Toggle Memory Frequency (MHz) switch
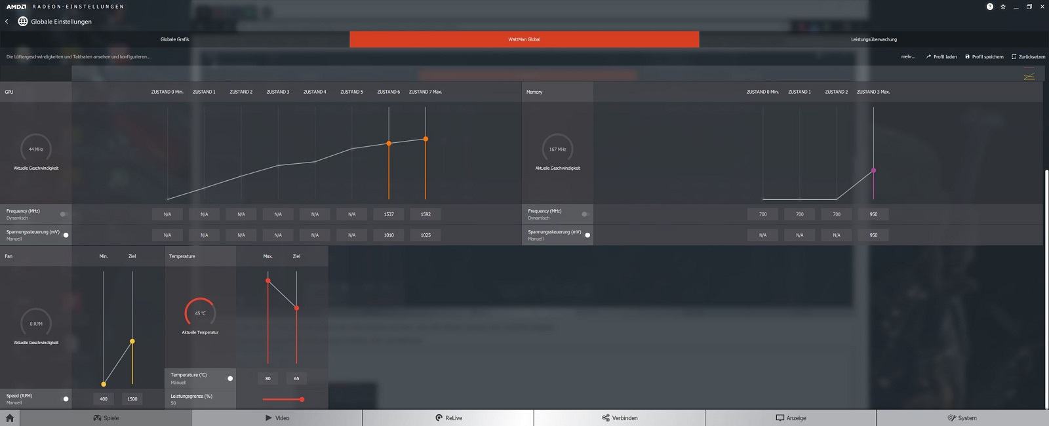Viewport: 1049px width, 426px height. [x=585, y=214]
